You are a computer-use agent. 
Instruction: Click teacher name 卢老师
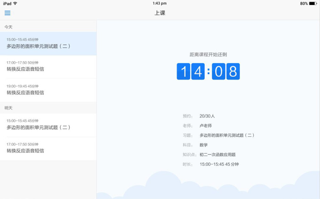pos(205,126)
